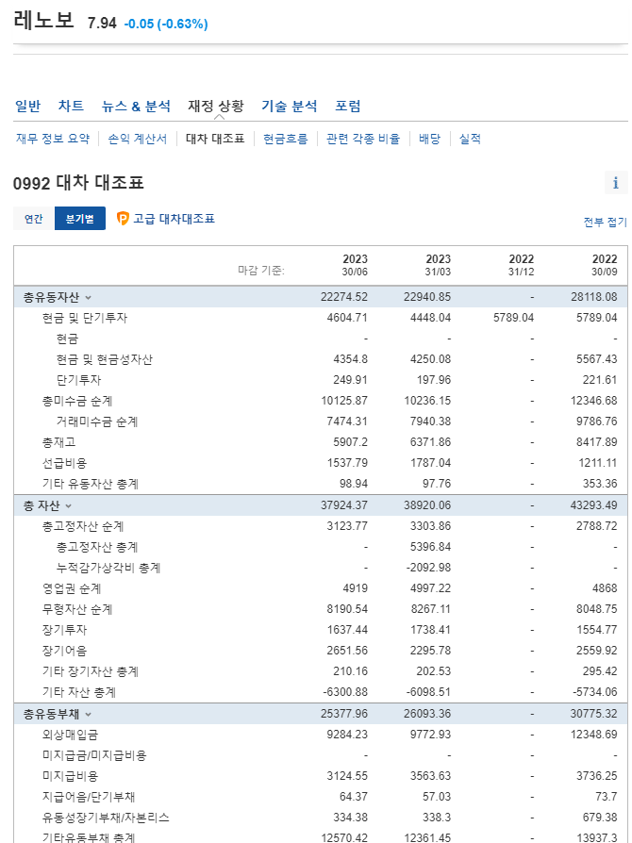Click the 기타 유동자산 총계 row label
632x843 pixels.
[x=91, y=485]
